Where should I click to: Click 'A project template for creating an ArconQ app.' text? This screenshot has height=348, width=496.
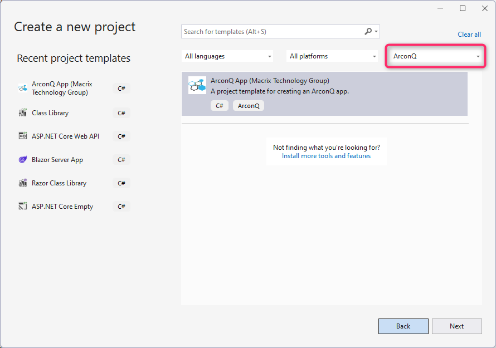pos(280,91)
